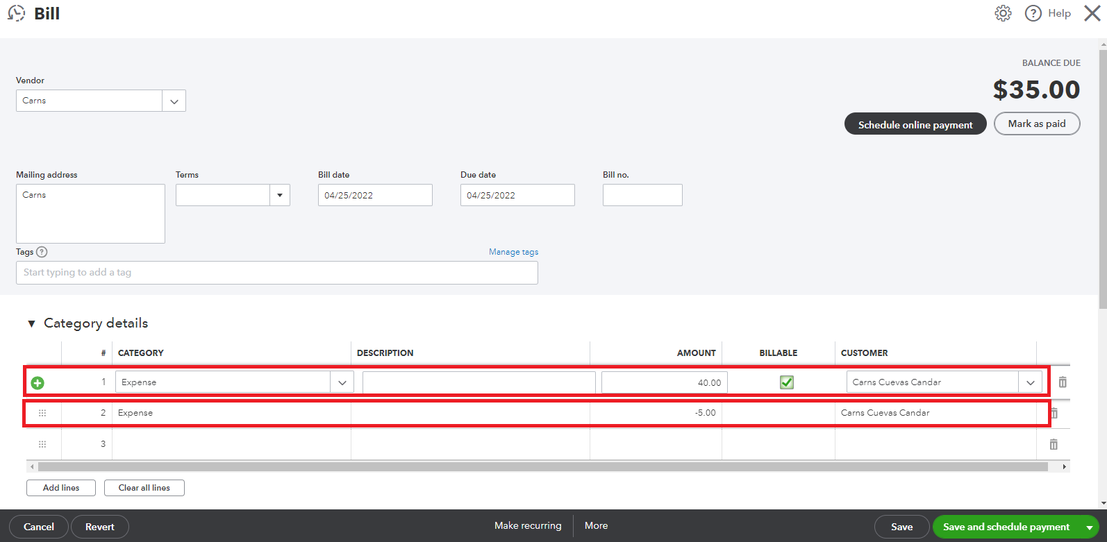Delete line 1 with trash icon
The image size is (1107, 542).
tap(1063, 382)
